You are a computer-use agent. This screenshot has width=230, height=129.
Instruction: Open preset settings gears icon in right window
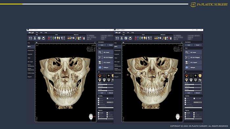pos(200,80)
